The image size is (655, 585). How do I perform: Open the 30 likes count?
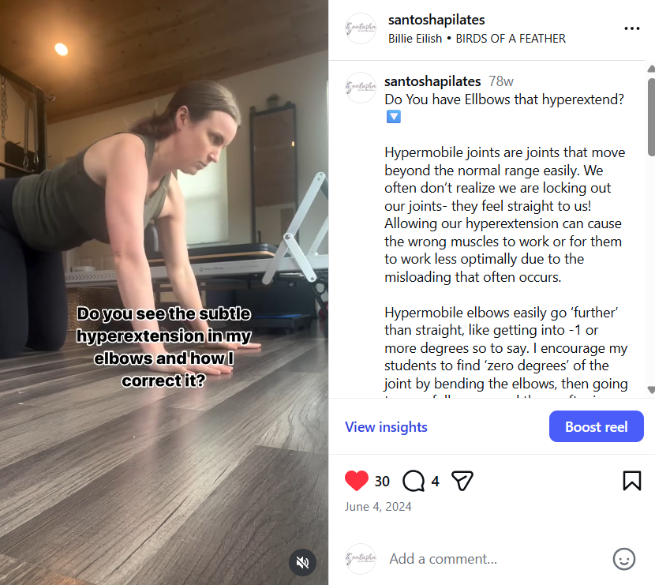382,482
